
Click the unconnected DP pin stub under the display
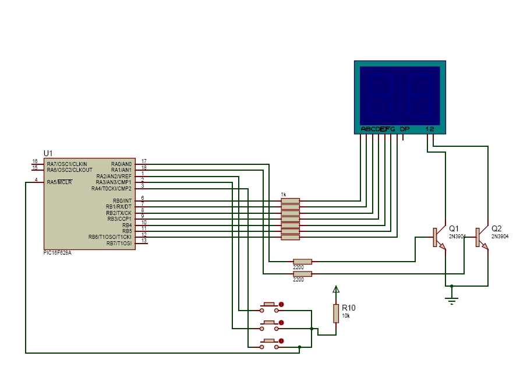pyautogui.click(x=403, y=138)
